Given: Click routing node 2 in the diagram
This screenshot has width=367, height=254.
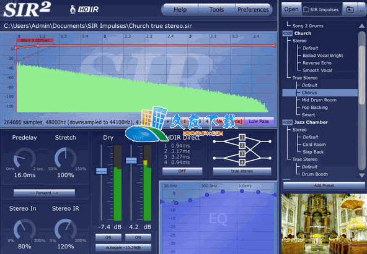Looking at the screenshot, I should coord(242,146).
